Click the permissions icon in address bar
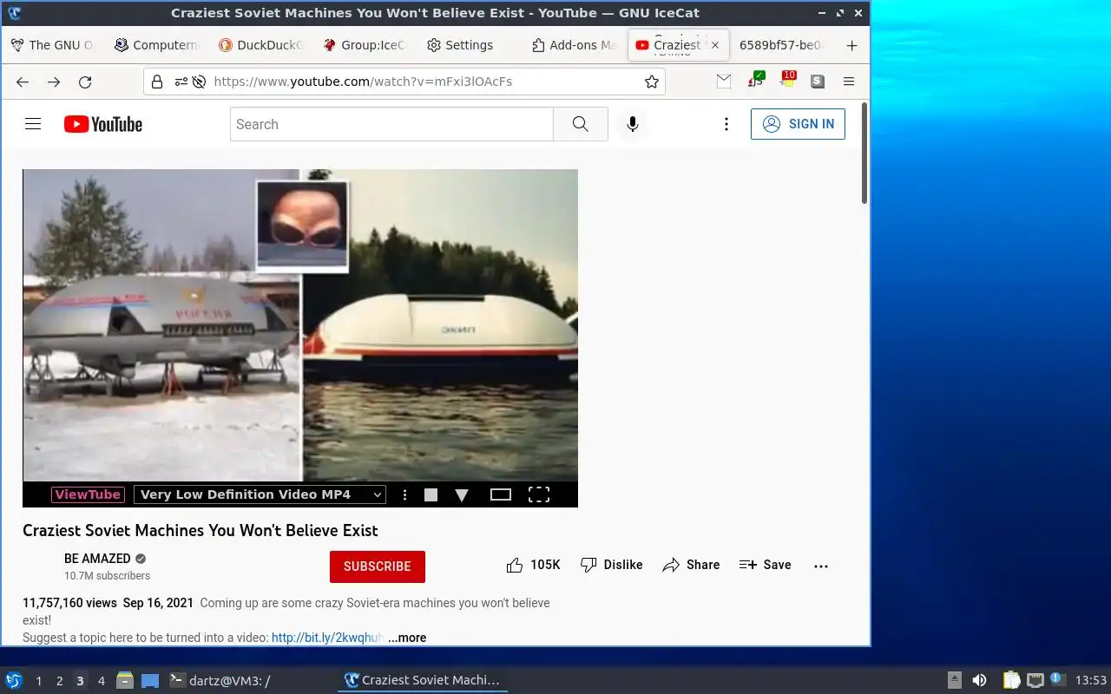 point(181,82)
